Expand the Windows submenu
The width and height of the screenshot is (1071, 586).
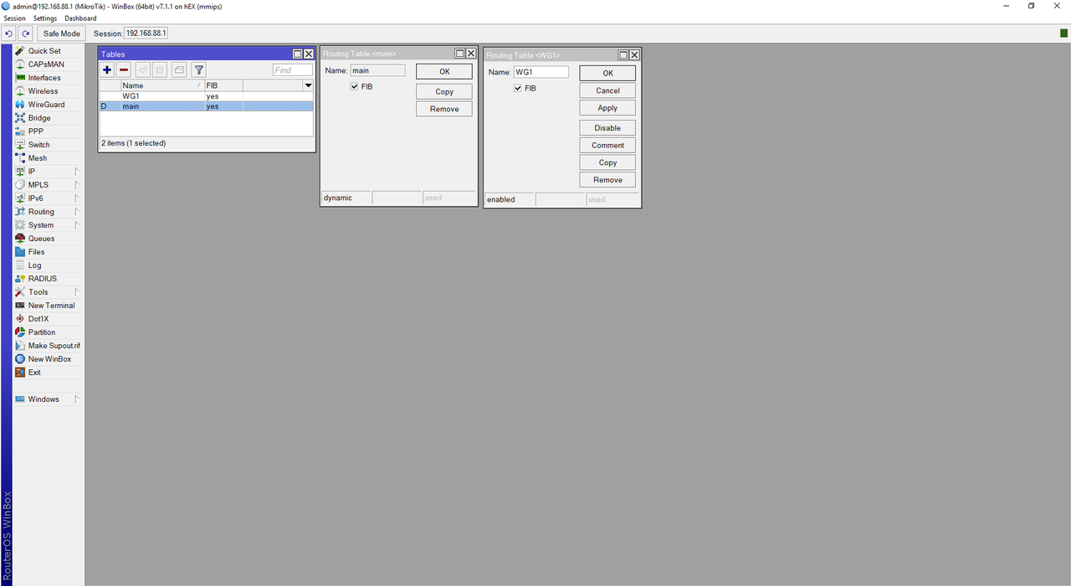[49, 399]
